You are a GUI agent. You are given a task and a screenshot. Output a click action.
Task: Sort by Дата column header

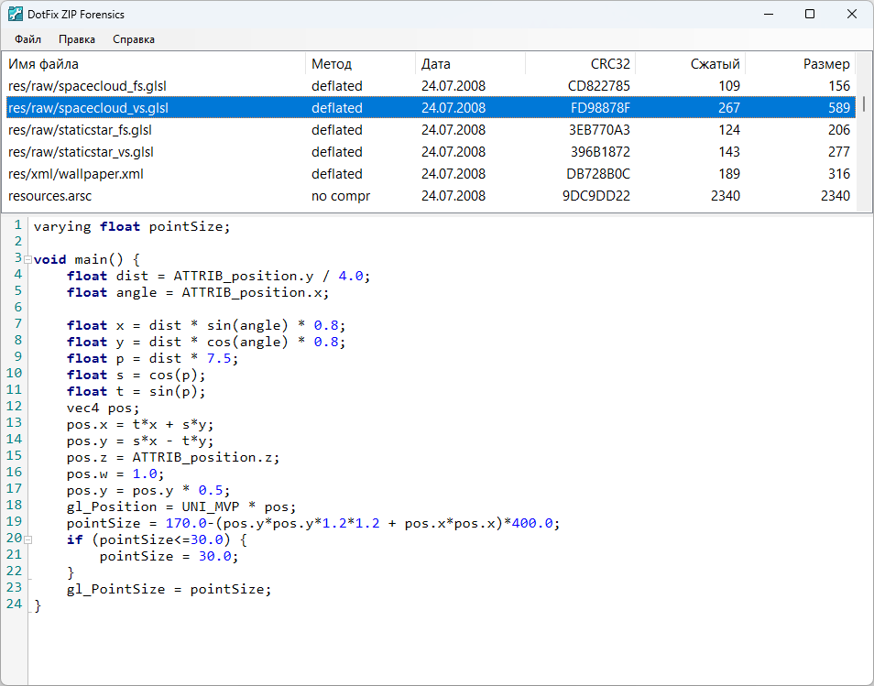(470, 63)
